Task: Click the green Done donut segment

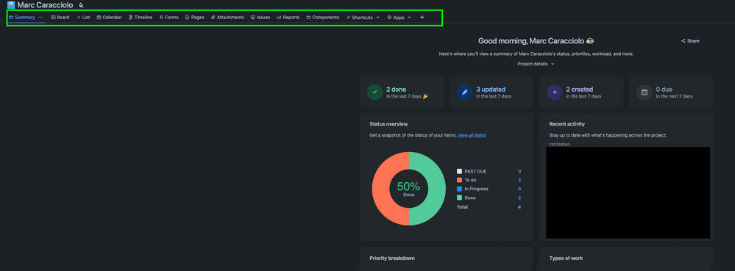Action: [437, 189]
